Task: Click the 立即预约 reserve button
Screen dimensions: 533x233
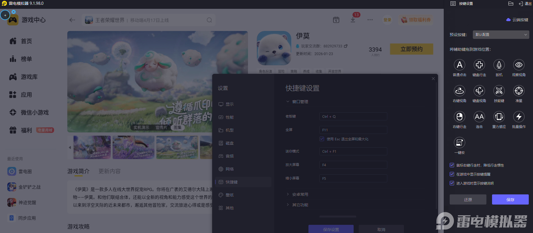Action: [412, 49]
